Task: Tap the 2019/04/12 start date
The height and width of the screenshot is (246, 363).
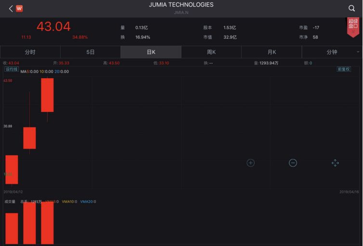Action: pyautogui.click(x=13, y=192)
